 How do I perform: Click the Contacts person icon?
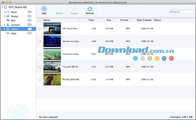click(8, 25)
